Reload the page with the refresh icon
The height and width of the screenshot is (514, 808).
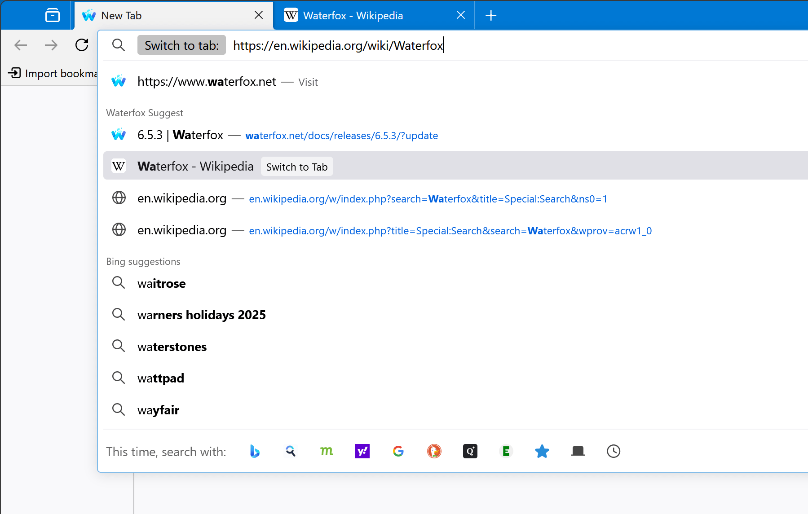coord(82,45)
